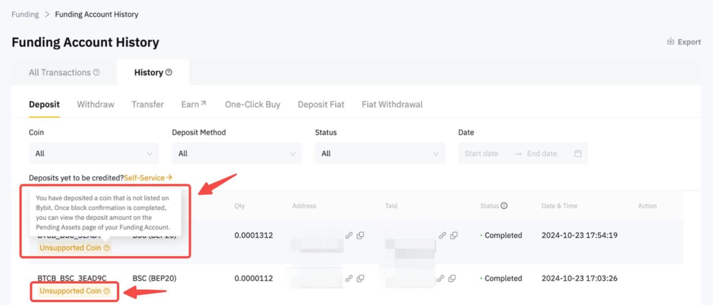Click the Export icon button

coord(670,41)
